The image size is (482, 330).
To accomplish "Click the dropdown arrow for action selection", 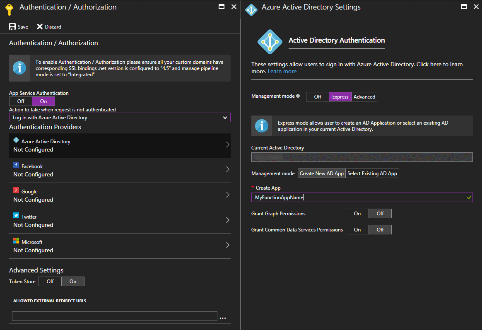I will click(x=225, y=118).
